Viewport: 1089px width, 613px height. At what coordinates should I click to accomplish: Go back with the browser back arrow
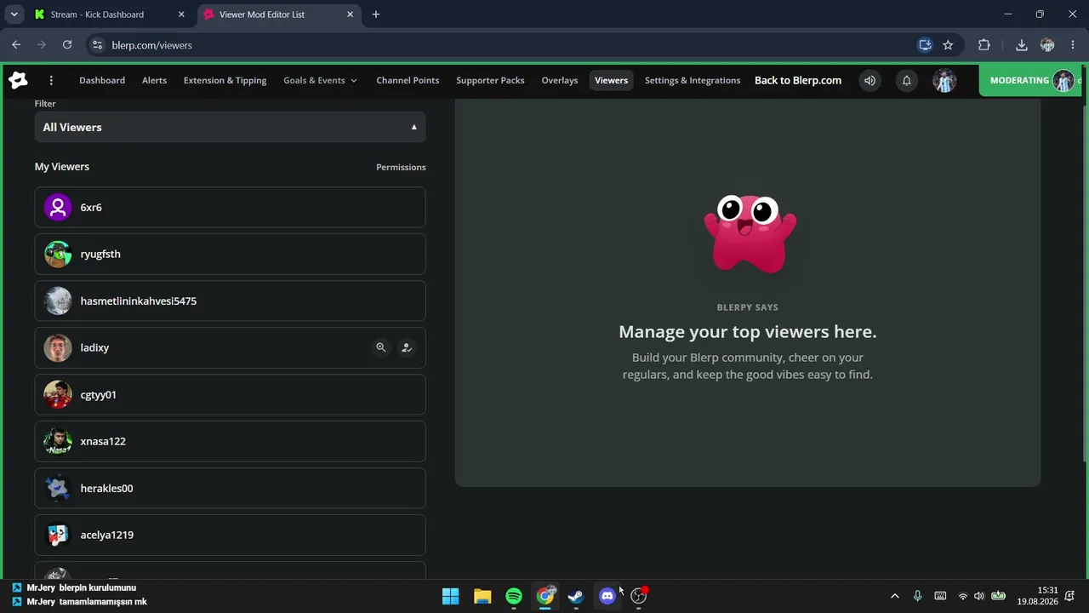[x=16, y=45]
